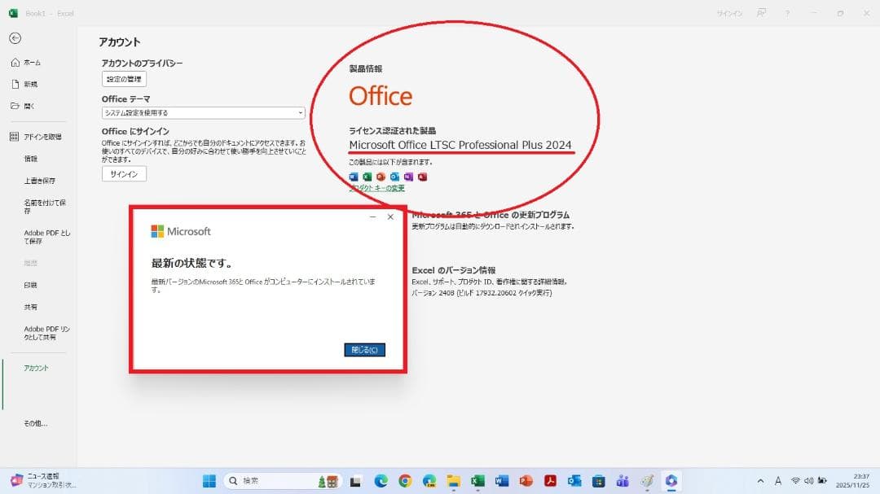
Task: Open Copilot from the taskbar
Action: [671, 483]
